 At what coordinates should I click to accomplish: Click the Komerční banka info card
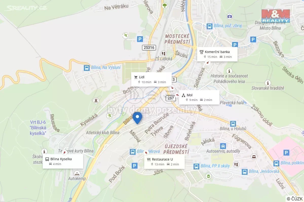(217, 54)
